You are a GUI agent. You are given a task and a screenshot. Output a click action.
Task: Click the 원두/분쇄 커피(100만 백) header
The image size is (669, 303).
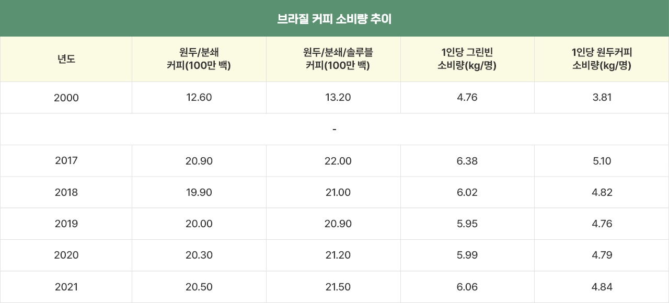pyautogui.click(x=199, y=59)
